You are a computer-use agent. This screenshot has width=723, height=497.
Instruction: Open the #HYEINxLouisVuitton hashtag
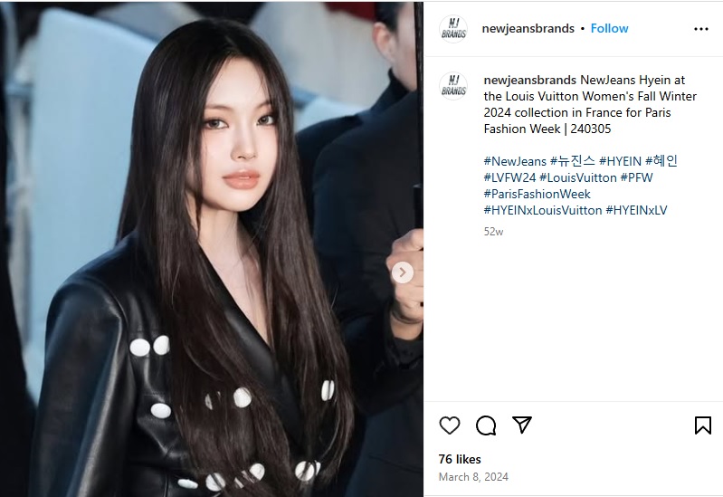tap(543, 210)
